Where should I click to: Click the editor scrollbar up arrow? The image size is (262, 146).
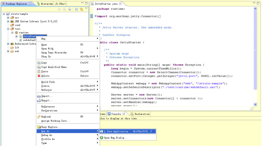pos(255,9)
